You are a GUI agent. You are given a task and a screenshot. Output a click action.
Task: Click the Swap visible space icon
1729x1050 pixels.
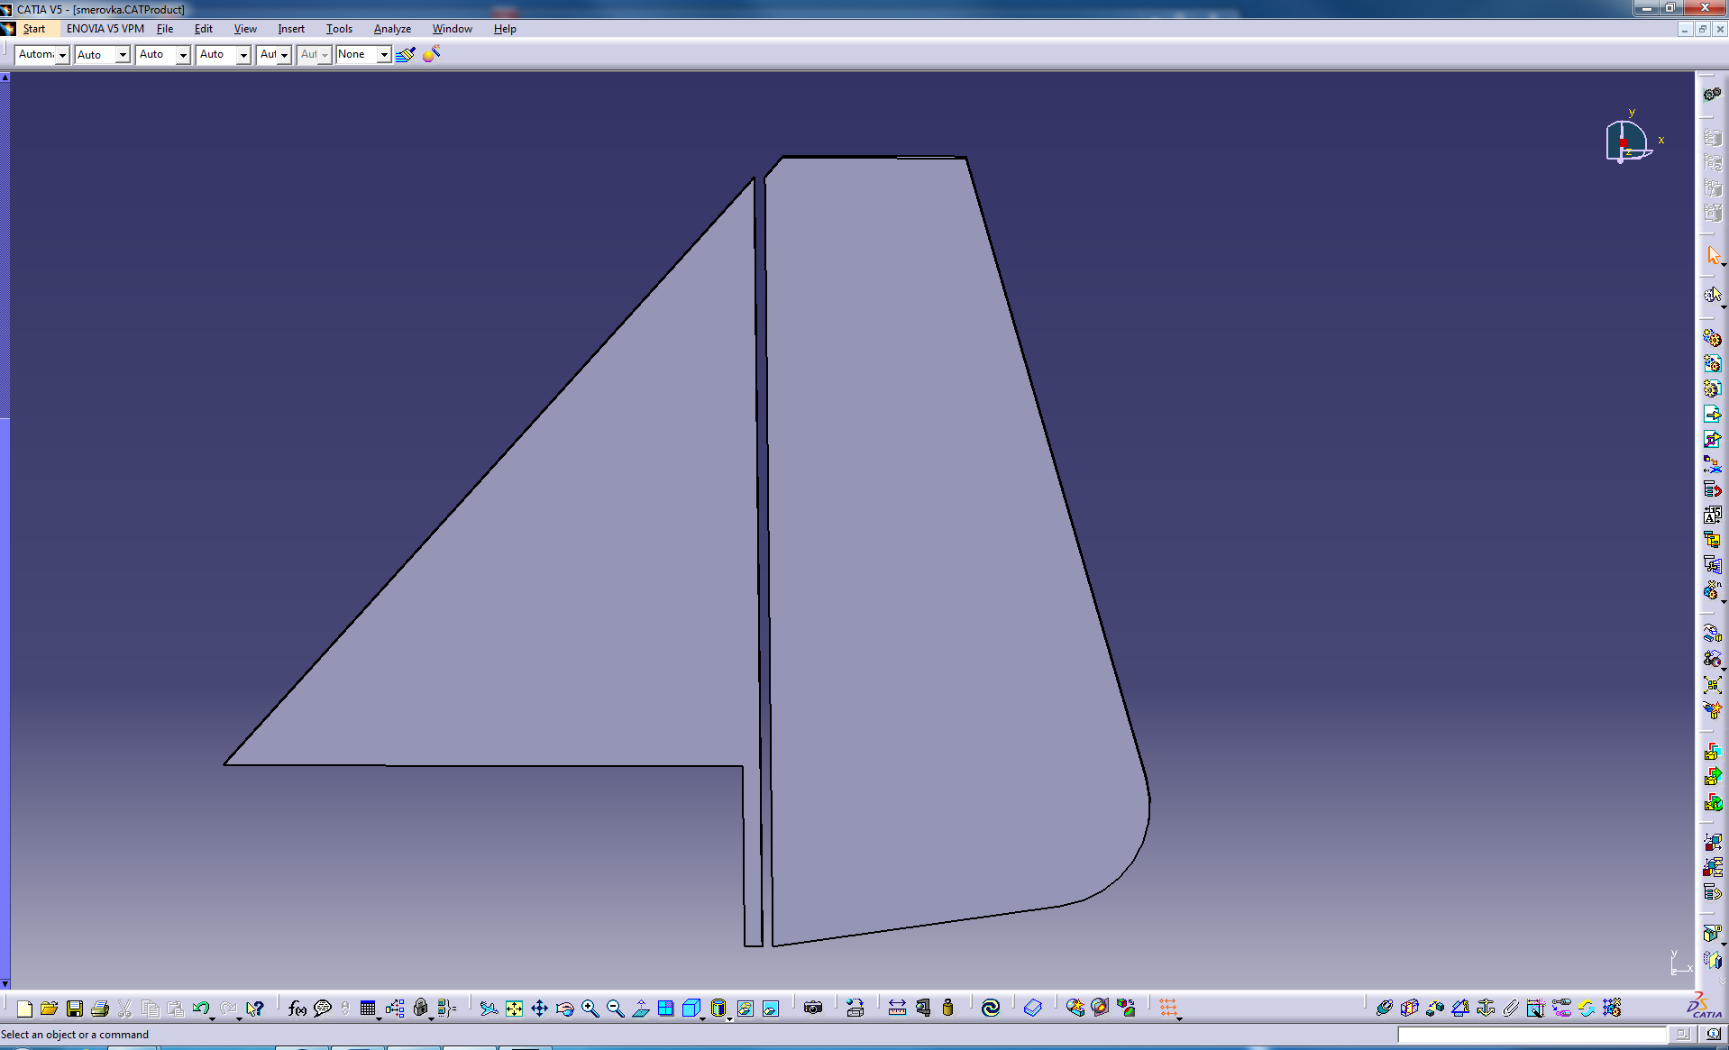[x=770, y=1009]
